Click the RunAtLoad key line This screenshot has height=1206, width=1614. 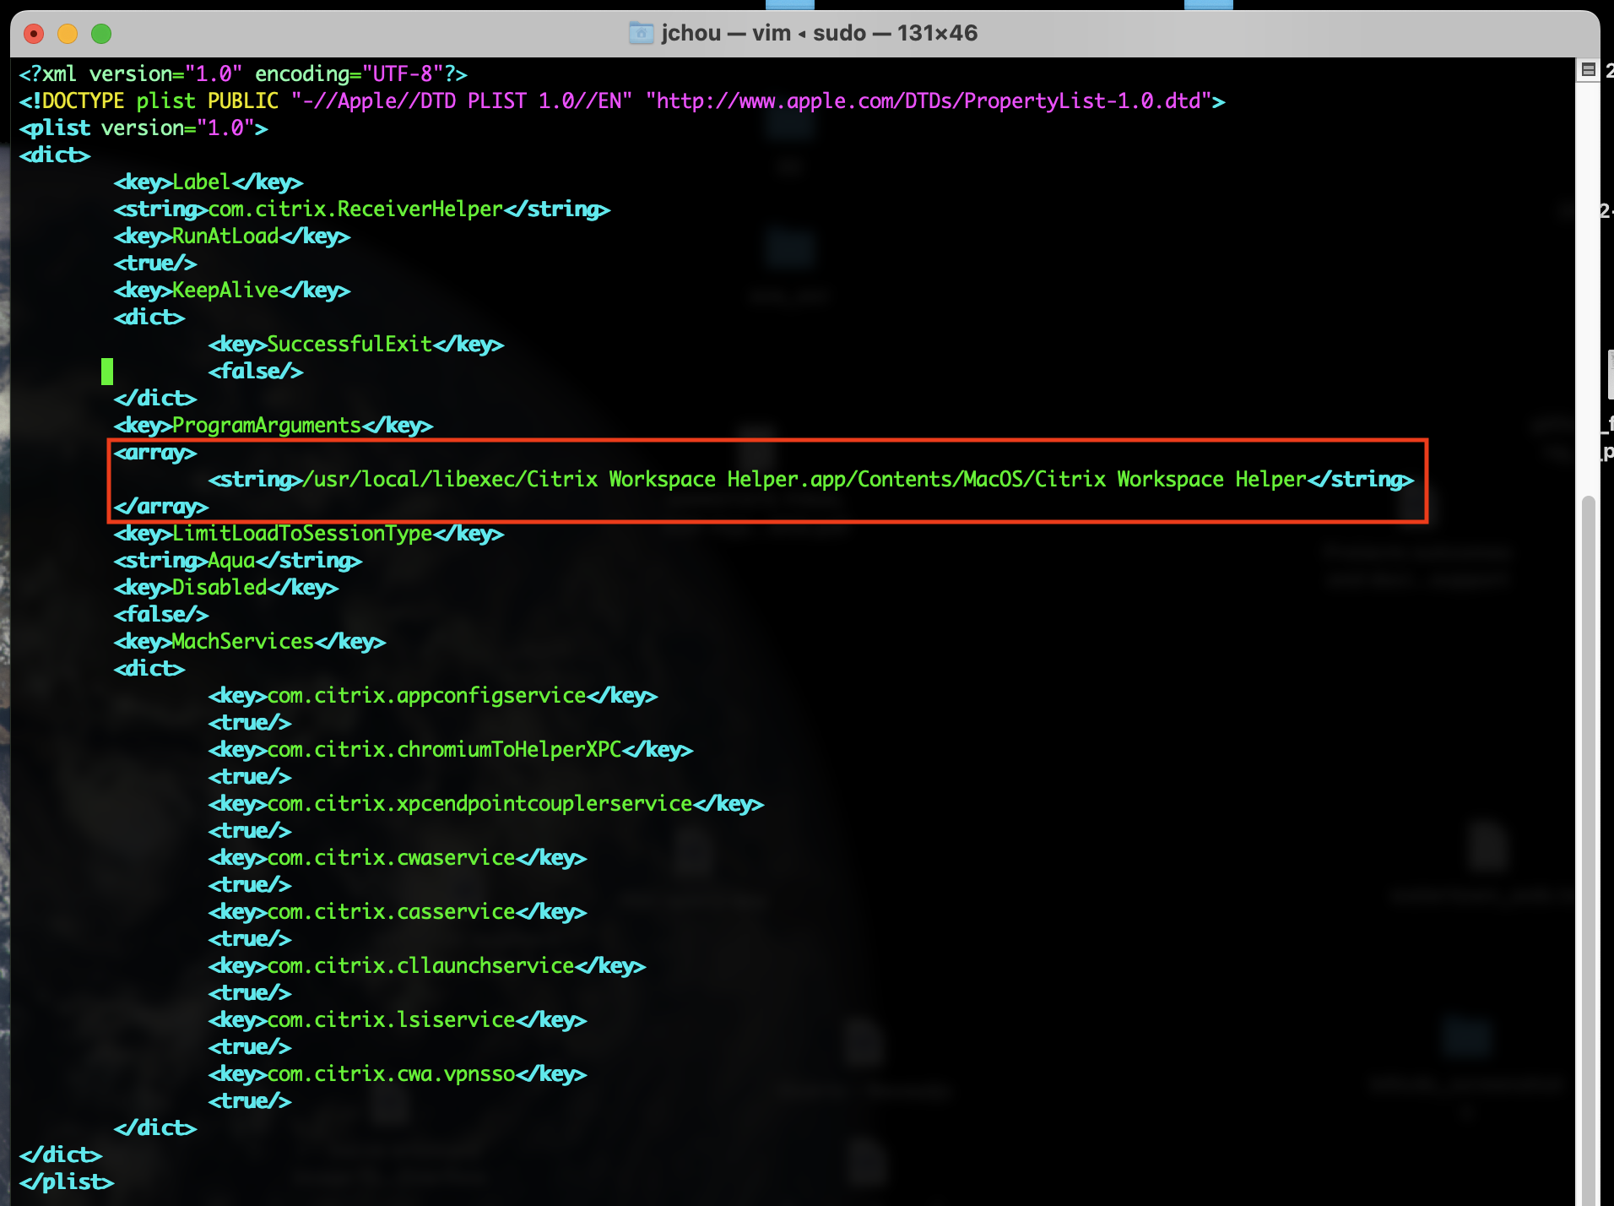(x=232, y=236)
